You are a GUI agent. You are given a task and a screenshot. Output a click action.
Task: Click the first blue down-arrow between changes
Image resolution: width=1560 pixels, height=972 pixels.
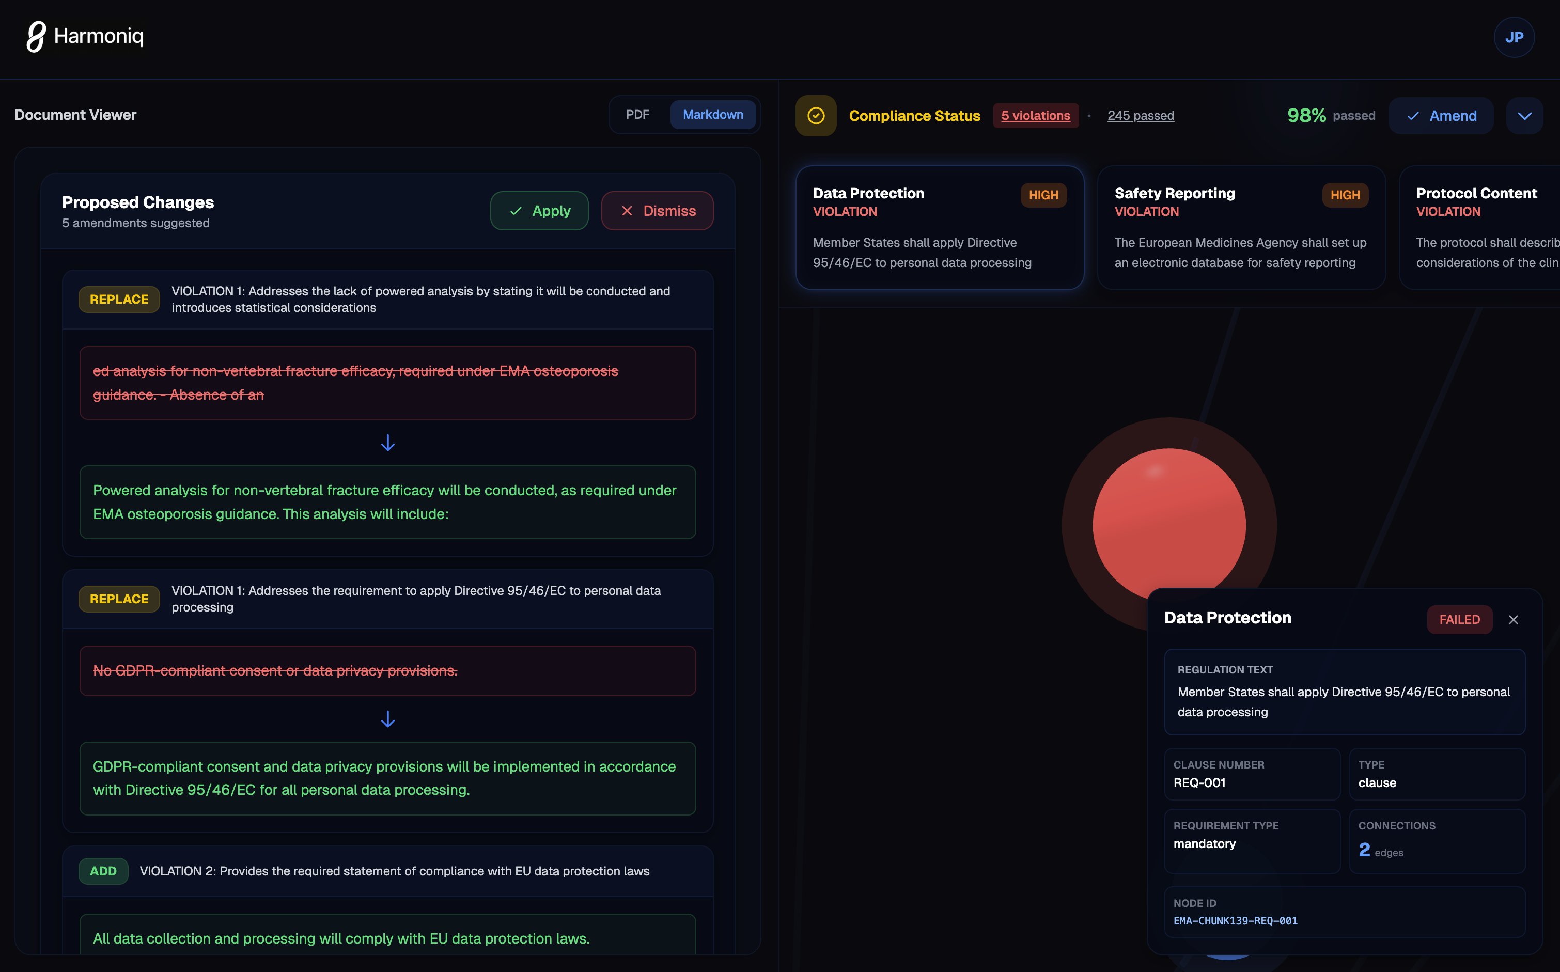click(387, 443)
